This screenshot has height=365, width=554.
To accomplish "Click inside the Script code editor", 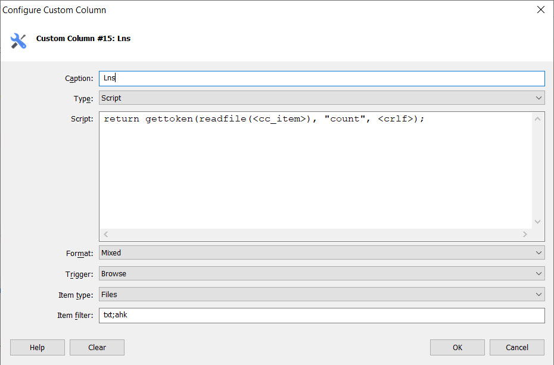I will click(316, 173).
